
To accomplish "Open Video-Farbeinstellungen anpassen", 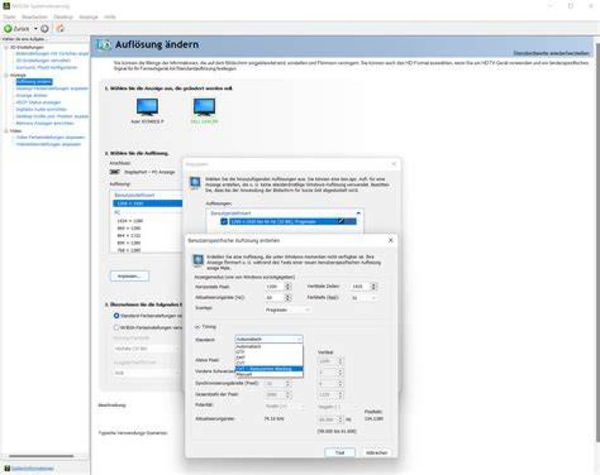I will coord(50,137).
